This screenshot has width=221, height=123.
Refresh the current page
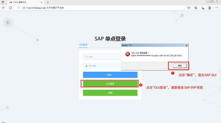tap(10, 8)
